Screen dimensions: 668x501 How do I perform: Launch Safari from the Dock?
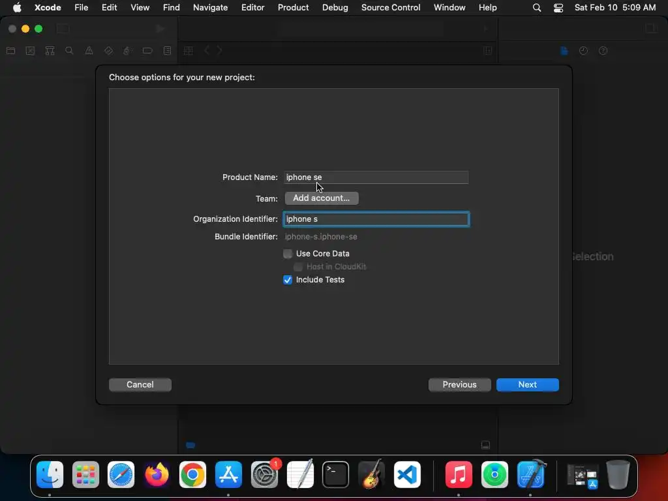coord(121,475)
